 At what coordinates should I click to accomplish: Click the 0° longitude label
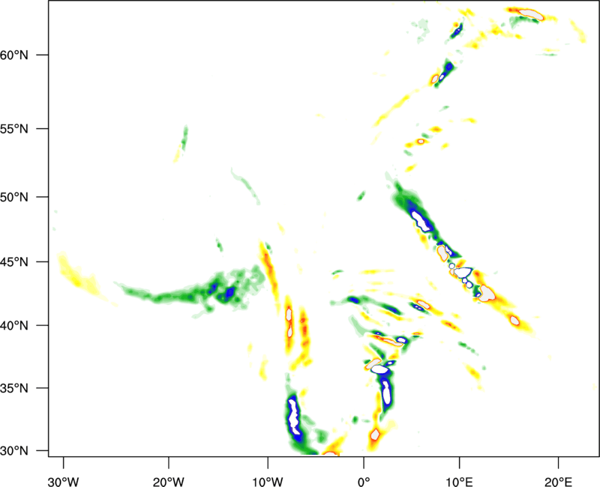(x=364, y=482)
